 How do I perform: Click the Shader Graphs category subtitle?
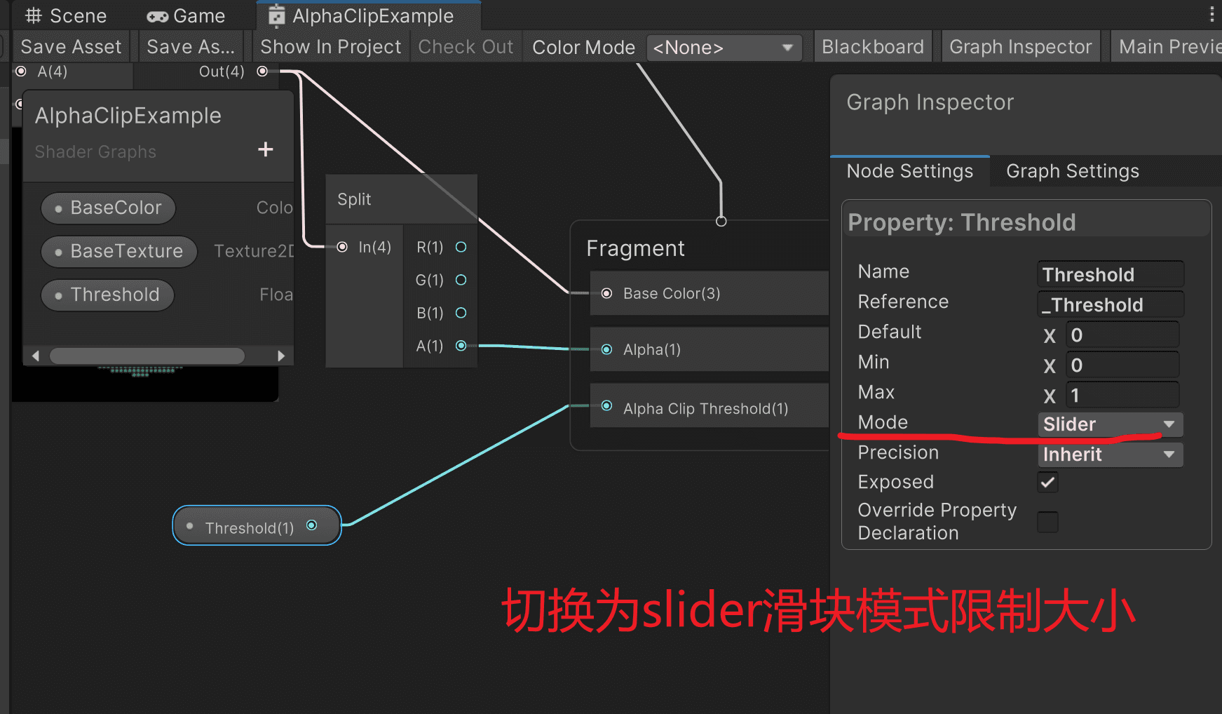coord(95,152)
